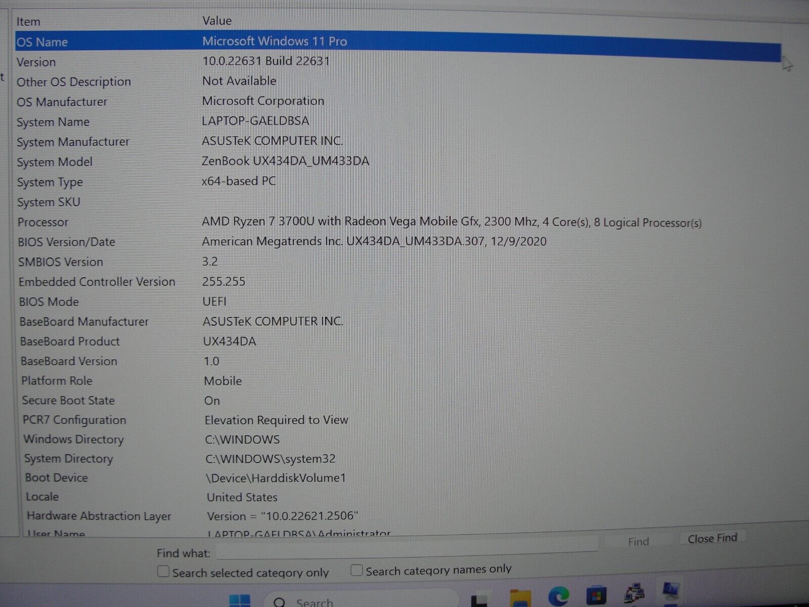Viewport: 809px width, 607px height.
Task: Select the BaseBoard Product row
Action: click(x=398, y=341)
